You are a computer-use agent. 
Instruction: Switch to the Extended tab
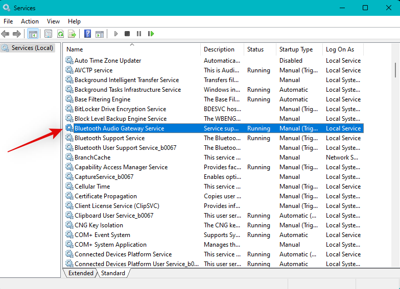point(81,273)
